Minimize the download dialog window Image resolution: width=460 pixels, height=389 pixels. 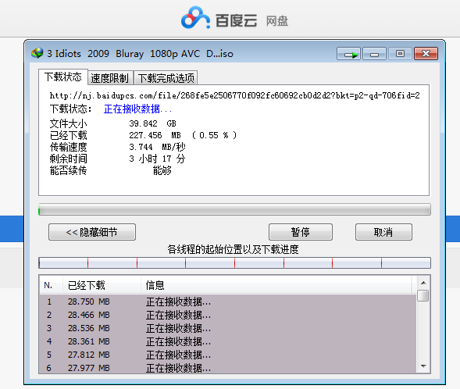[374, 54]
